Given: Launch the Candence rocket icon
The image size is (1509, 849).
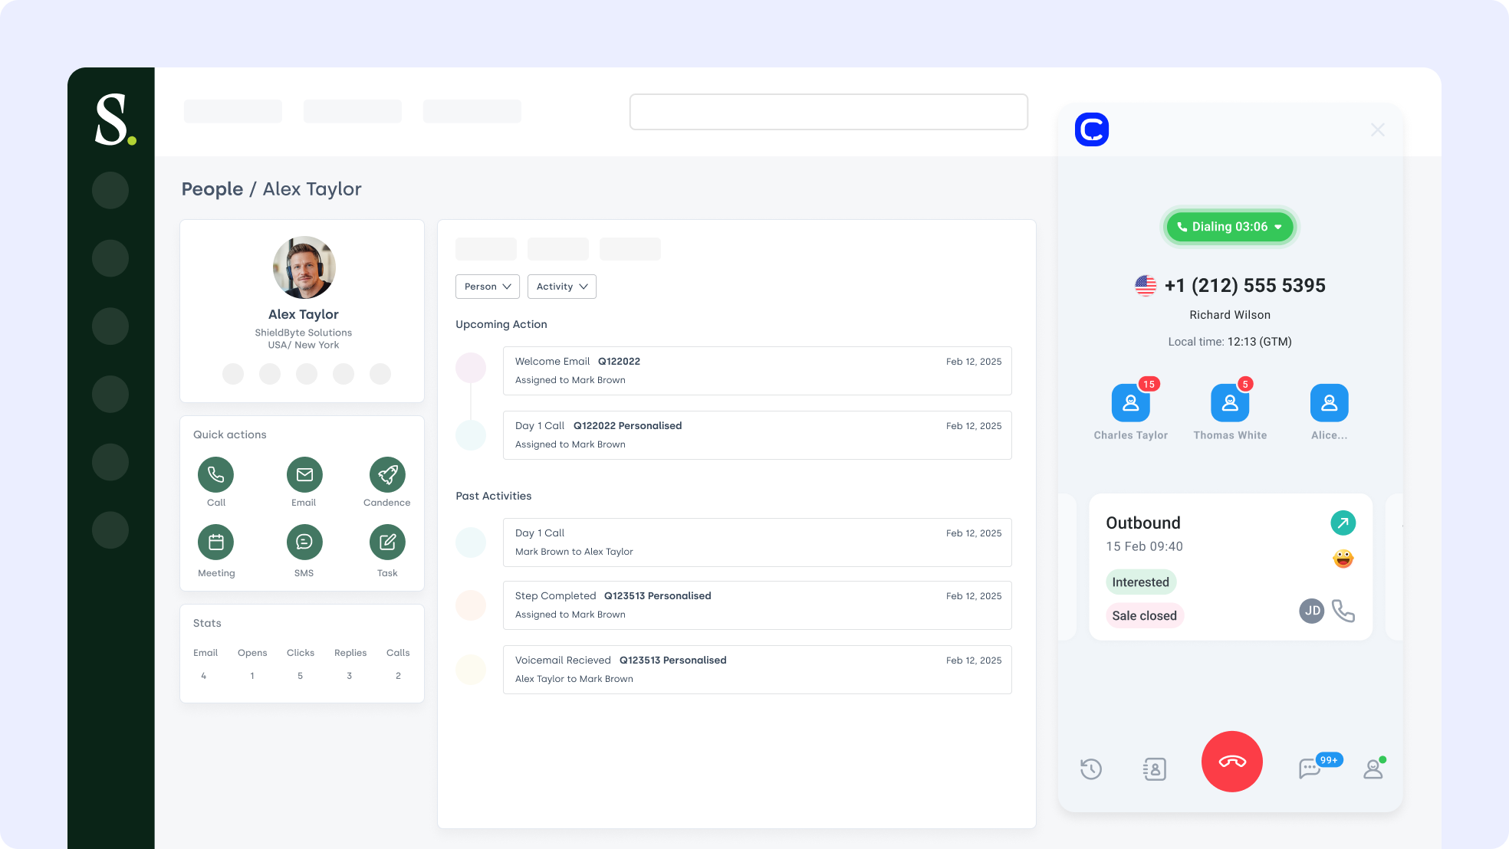Looking at the screenshot, I should pos(387,475).
